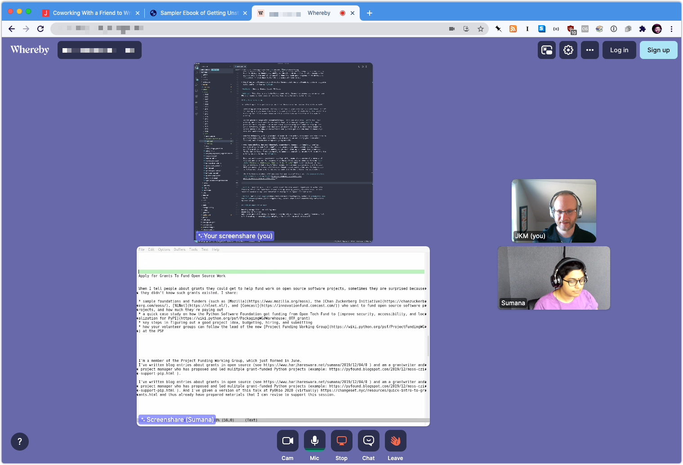This screenshot has width=683, height=465.
Task: Click the RSS feed extension icon
Action: coord(513,29)
